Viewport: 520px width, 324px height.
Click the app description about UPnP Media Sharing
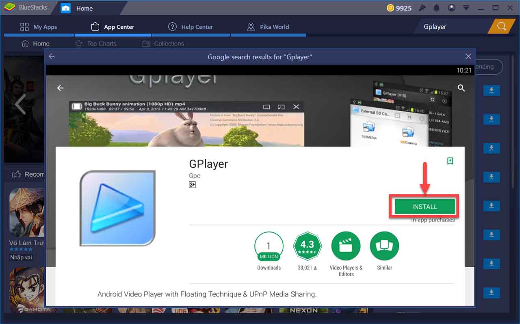click(x=207, y=294)
